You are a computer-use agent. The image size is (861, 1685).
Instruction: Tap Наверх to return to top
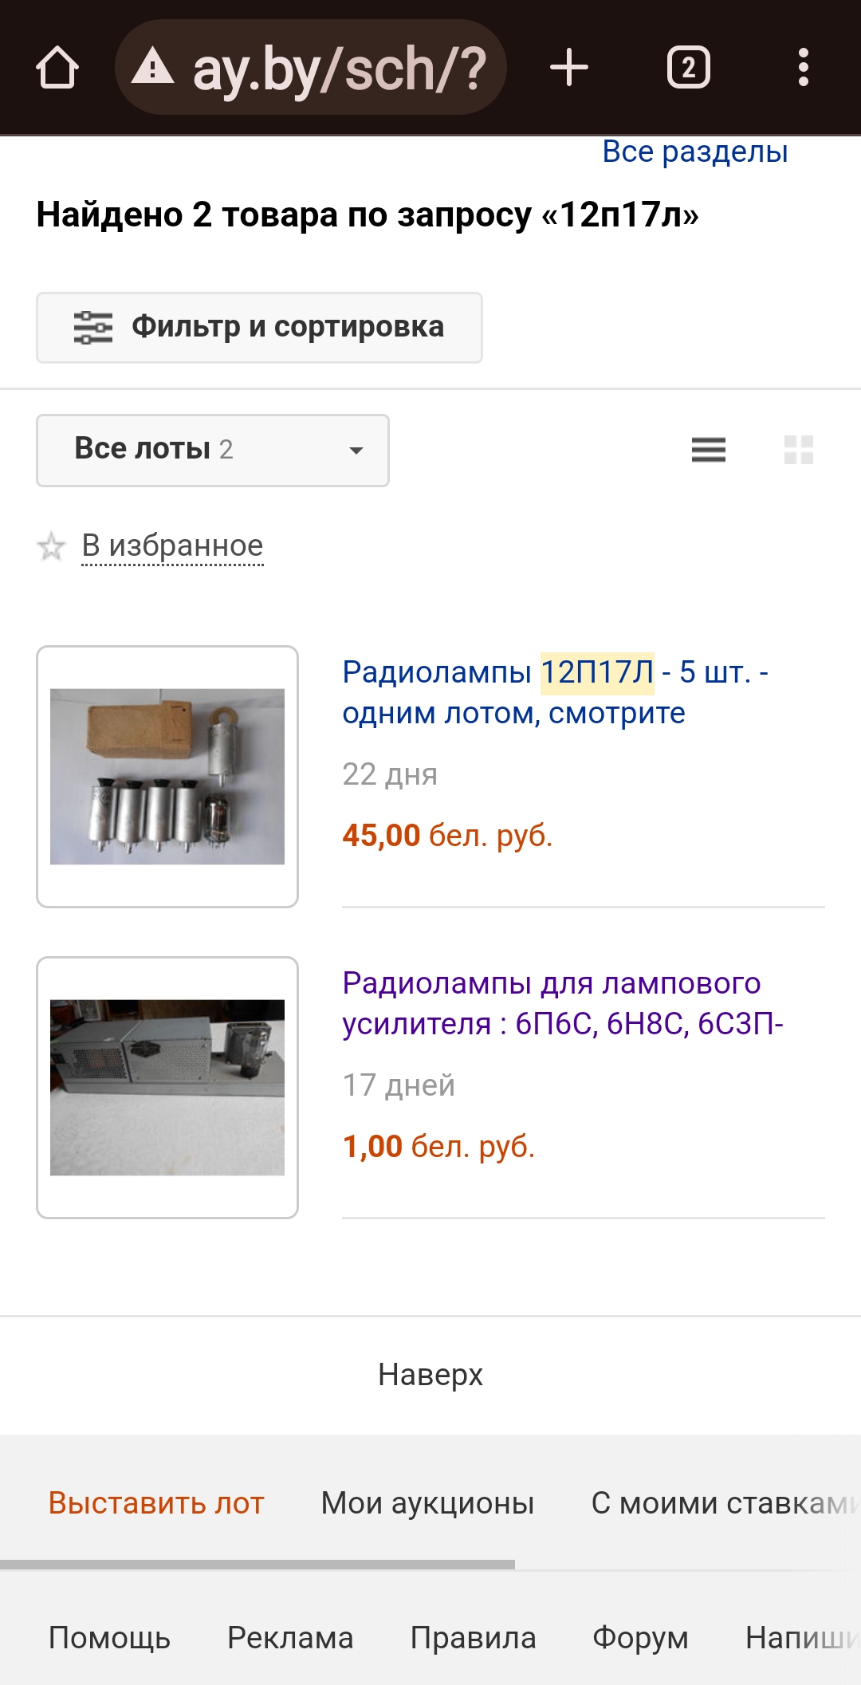431,1375
